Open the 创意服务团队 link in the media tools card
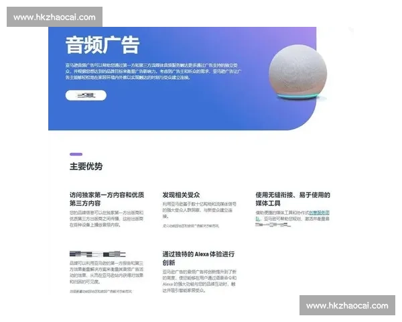Image resolution: width=402 pixels, height=322 pixels. point(319,213)
